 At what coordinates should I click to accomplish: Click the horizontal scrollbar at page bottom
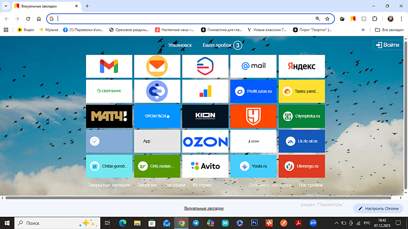click(x=198, y=198)
